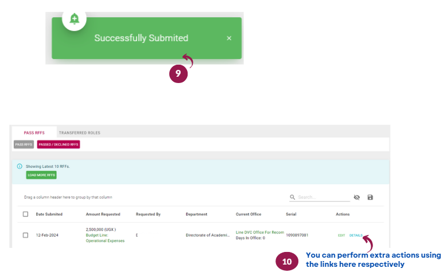Click the Requested By column header

click(148, 214)
